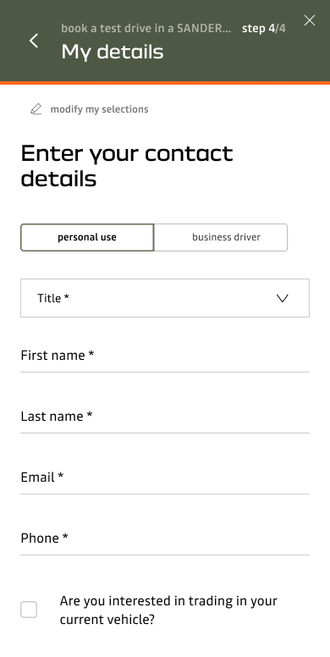Select the 'personal use' tab
Screen dimensions: 330x657
click(x=87, y=237)
